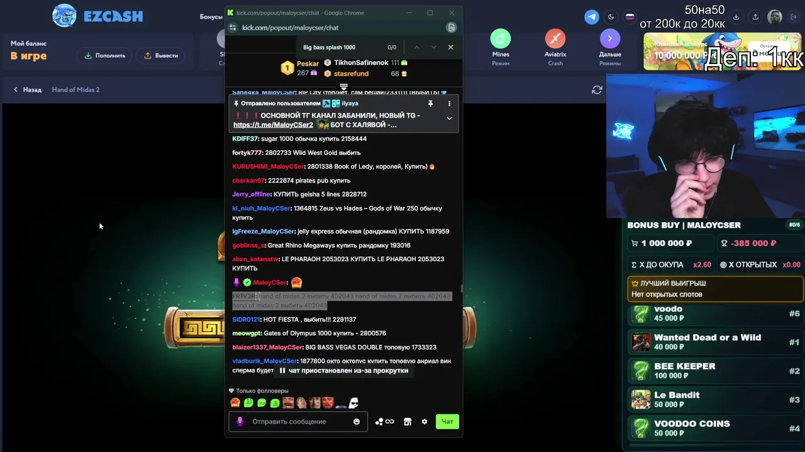805x452 pixels.
Task: Click the MaloyCSer streamer name in chat
Action: [x=270, y=282]
